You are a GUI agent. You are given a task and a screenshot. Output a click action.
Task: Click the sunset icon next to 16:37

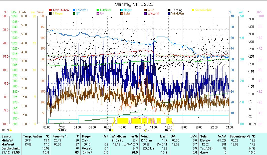(x=173, y=130)
